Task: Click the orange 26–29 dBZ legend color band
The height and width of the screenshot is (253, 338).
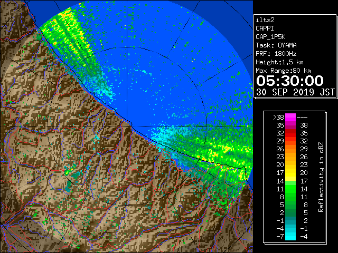Action: coord(290,149)
